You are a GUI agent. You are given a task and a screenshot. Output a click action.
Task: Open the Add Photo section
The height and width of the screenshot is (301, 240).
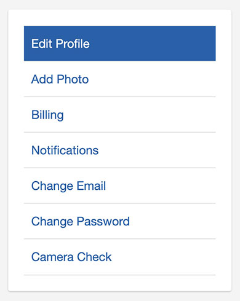[120, 79]
